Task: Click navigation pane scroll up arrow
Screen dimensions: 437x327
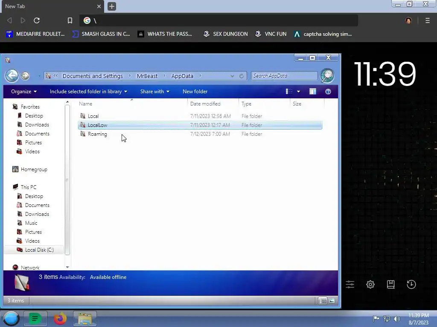Action: 67,103
